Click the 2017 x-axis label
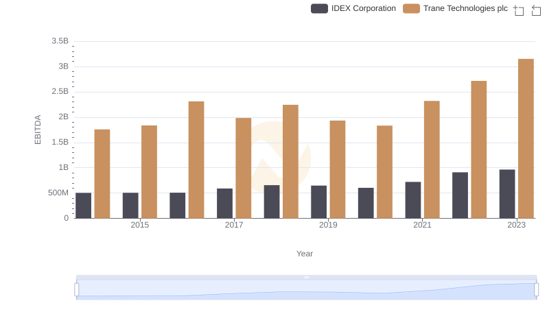This screenshot has width=549, height=316. [234, 225]
